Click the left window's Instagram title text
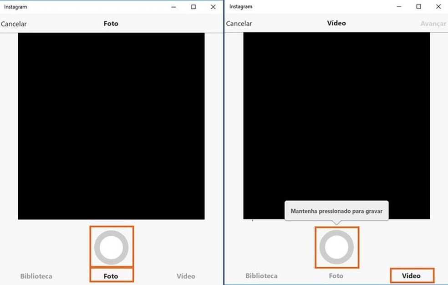Screen dimensions: 448x285 pos(15,7)
